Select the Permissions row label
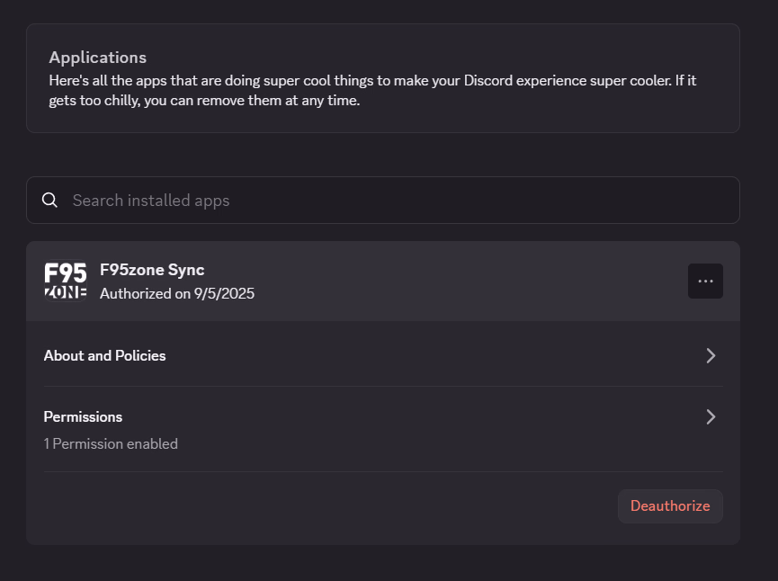 [x=83, y=416]
